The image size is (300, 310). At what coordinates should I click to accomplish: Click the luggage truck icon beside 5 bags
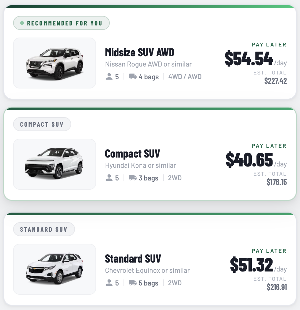[x=133, y=283]
